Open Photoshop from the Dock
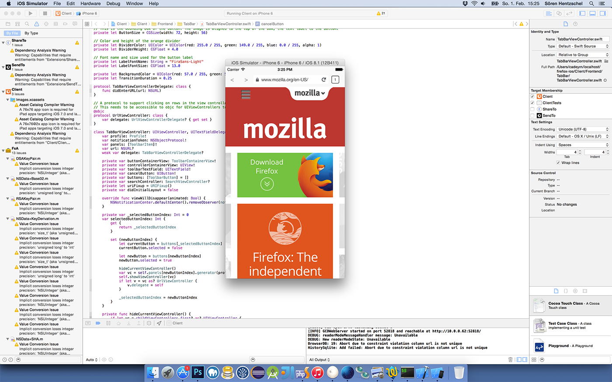Screen dimensions: 612x382 (198, 372)
